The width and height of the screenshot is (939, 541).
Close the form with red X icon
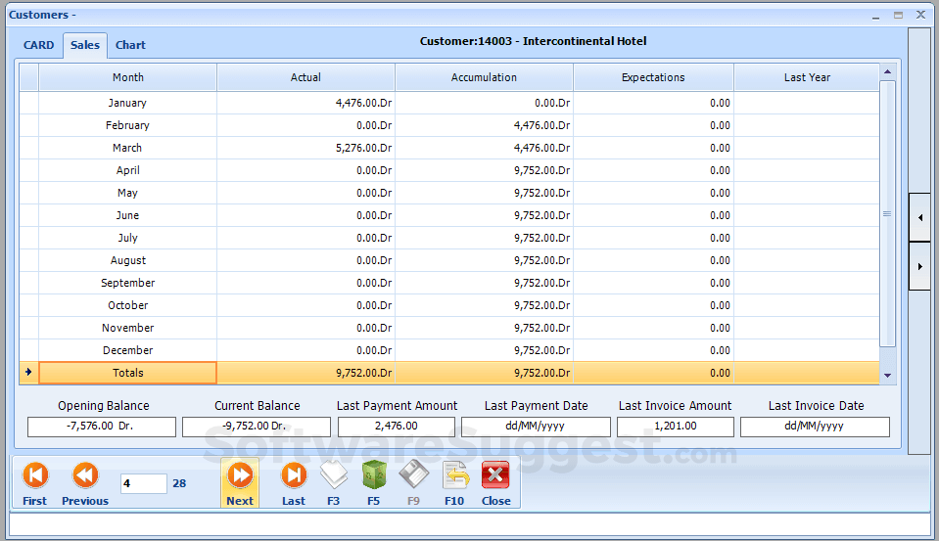(495, 483)
